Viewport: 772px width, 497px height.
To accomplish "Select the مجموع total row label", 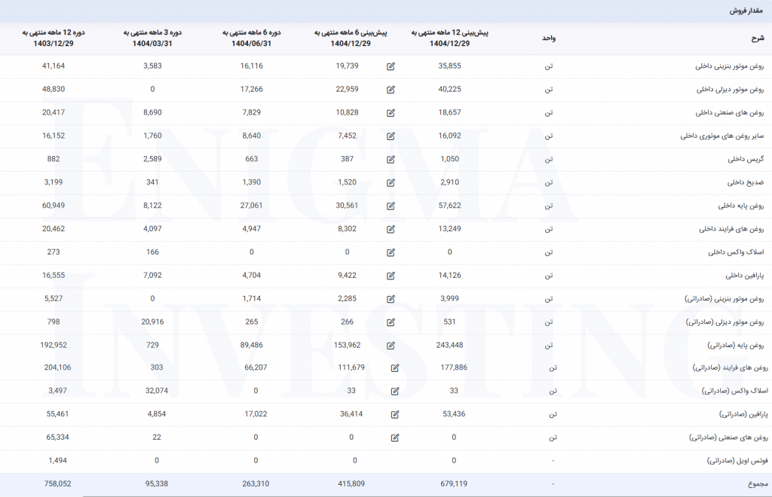I will pos(752,483).
